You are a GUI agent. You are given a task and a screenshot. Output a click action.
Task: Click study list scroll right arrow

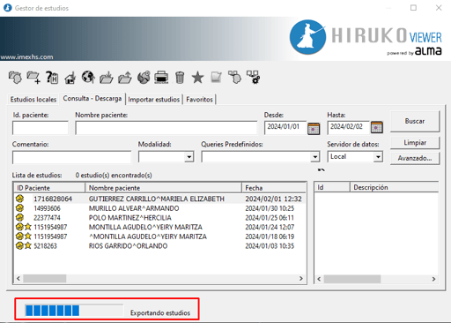coord(301,278)
